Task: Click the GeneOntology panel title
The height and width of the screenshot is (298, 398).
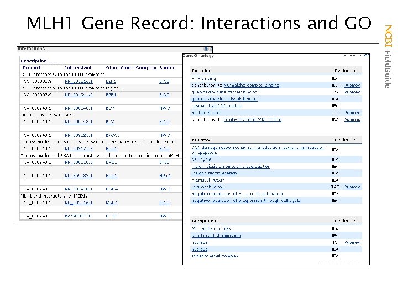Action: (x=198, y=56)
